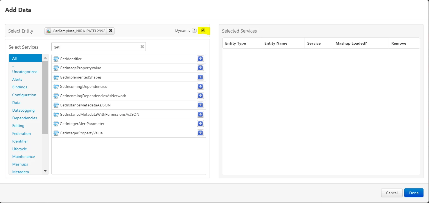Open the Dynamic help question mark
Screen dimensions: 429x203
[x=194, y=31]
